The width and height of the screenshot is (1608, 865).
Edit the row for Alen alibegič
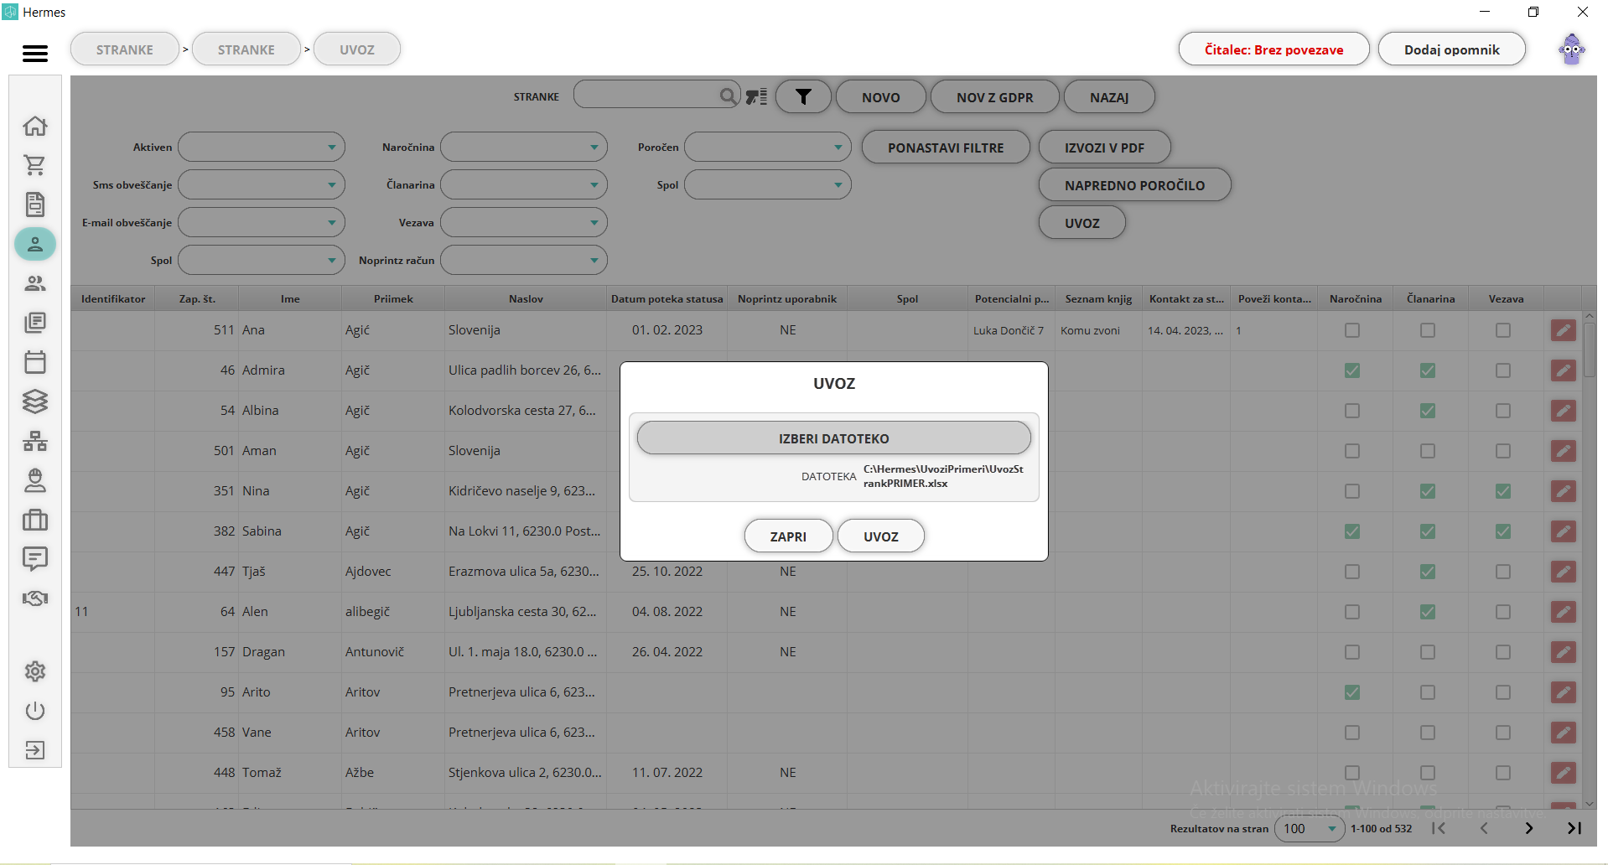1564,612
